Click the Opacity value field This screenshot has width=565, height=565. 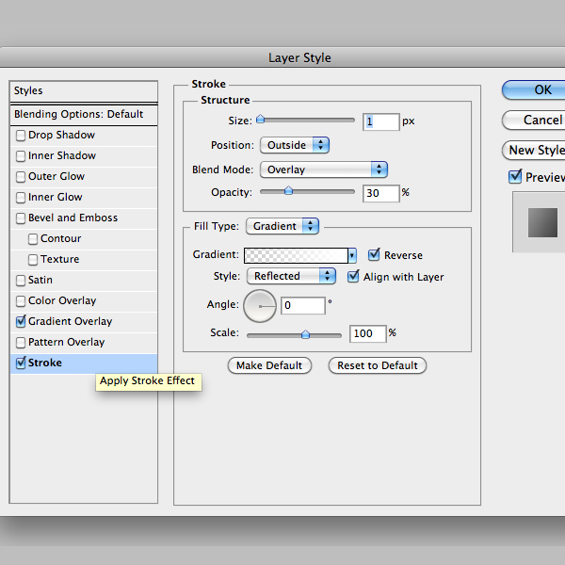coord(381,193)
